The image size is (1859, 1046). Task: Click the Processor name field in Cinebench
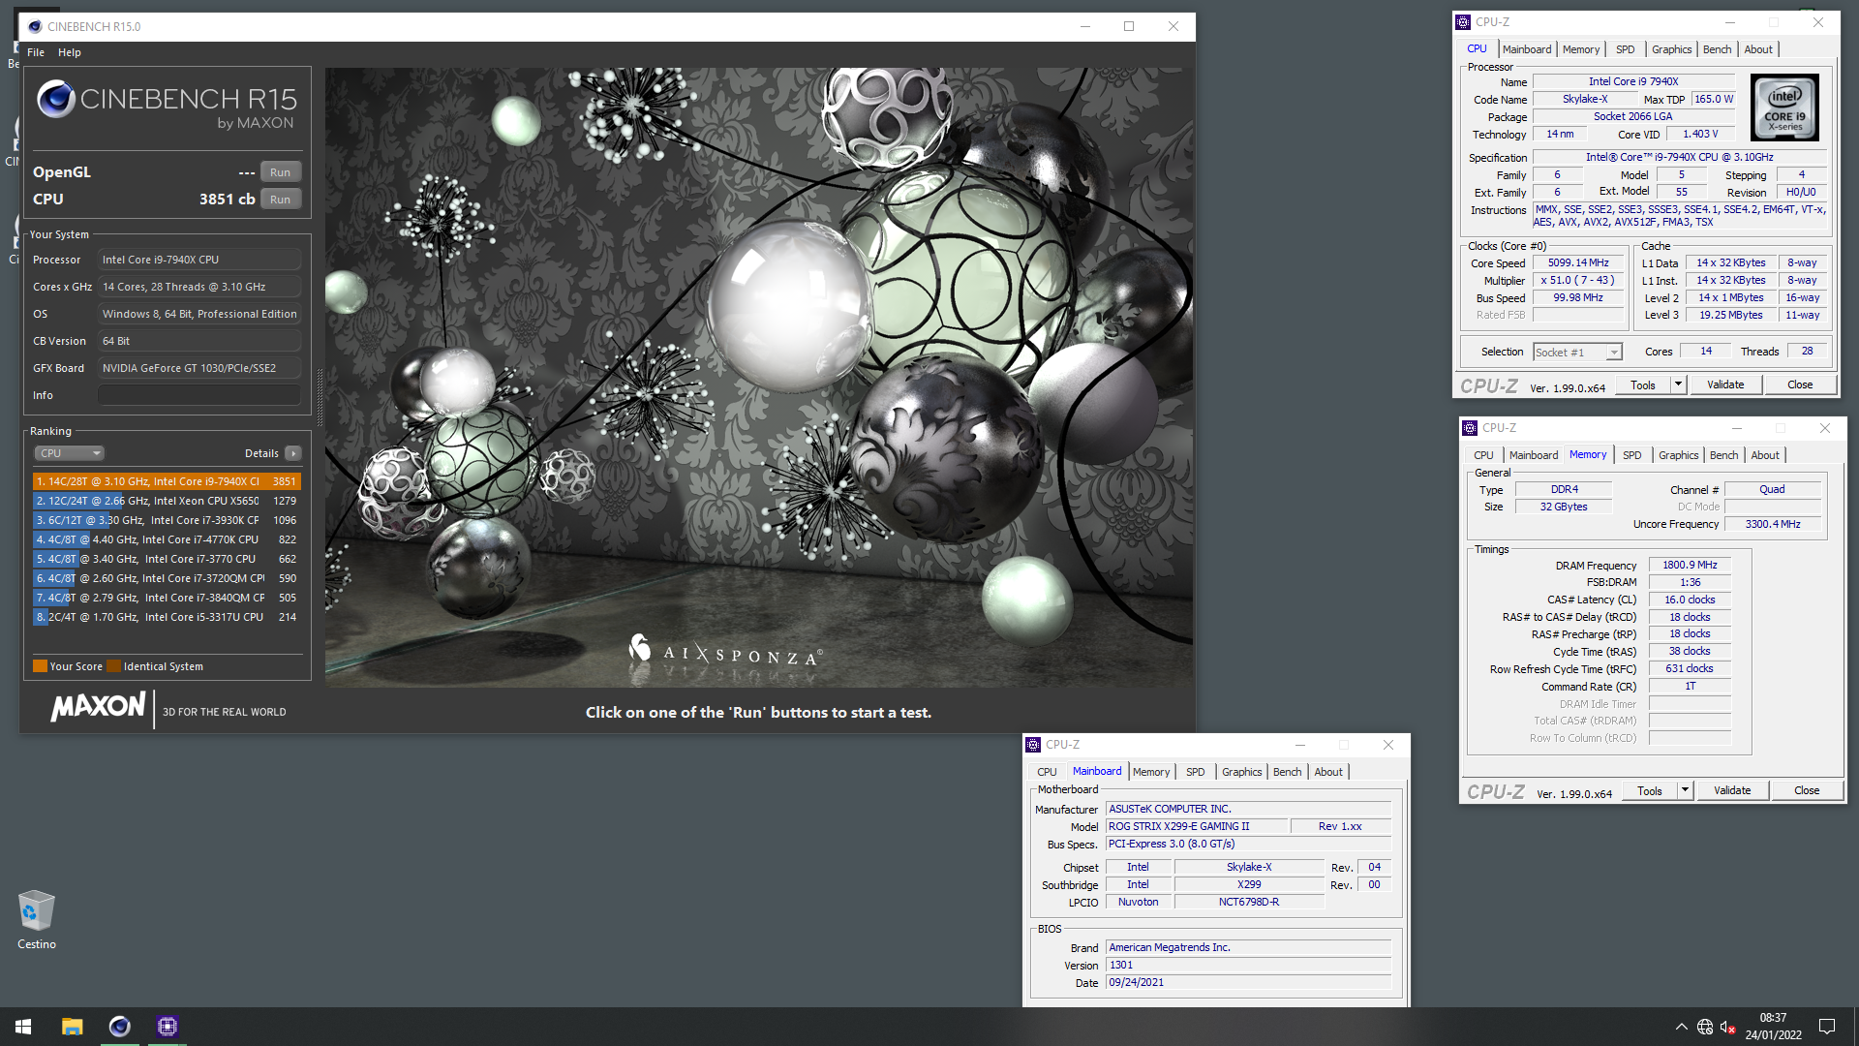pyautogui.click(x=198, y=260)
